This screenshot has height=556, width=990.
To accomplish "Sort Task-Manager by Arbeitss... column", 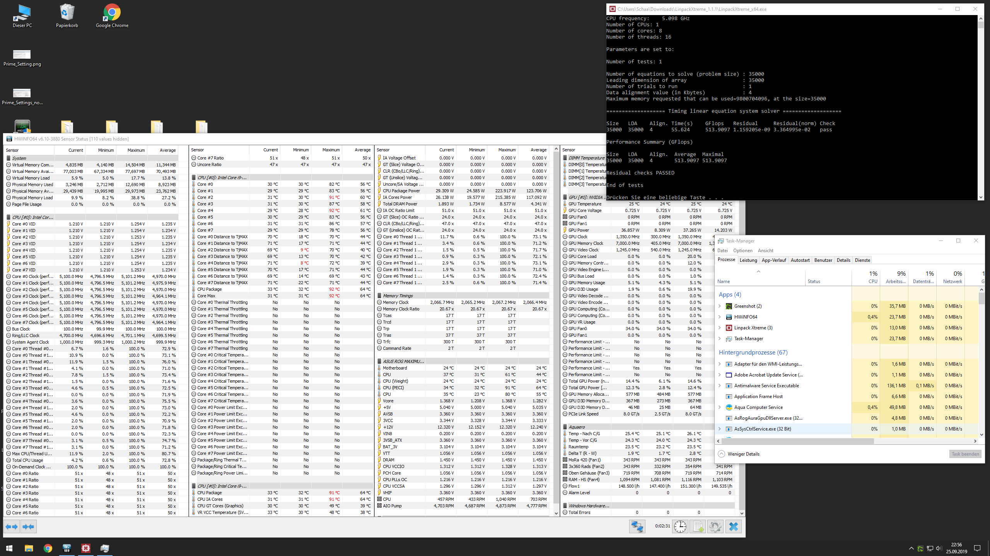I will point(894,277).
